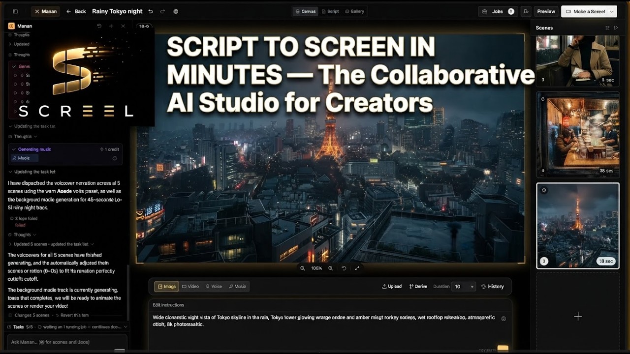Toggle the left sidebar panel icon
The height and width of the screenshot is (354, 630).
tap(15, 11)
